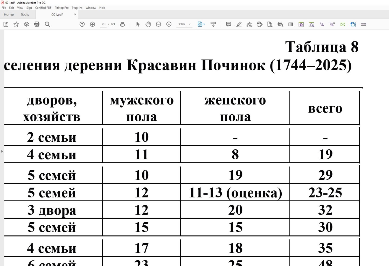389x266 pixels.
Task: Click the female count '20' cell
Action: point(235,210)
